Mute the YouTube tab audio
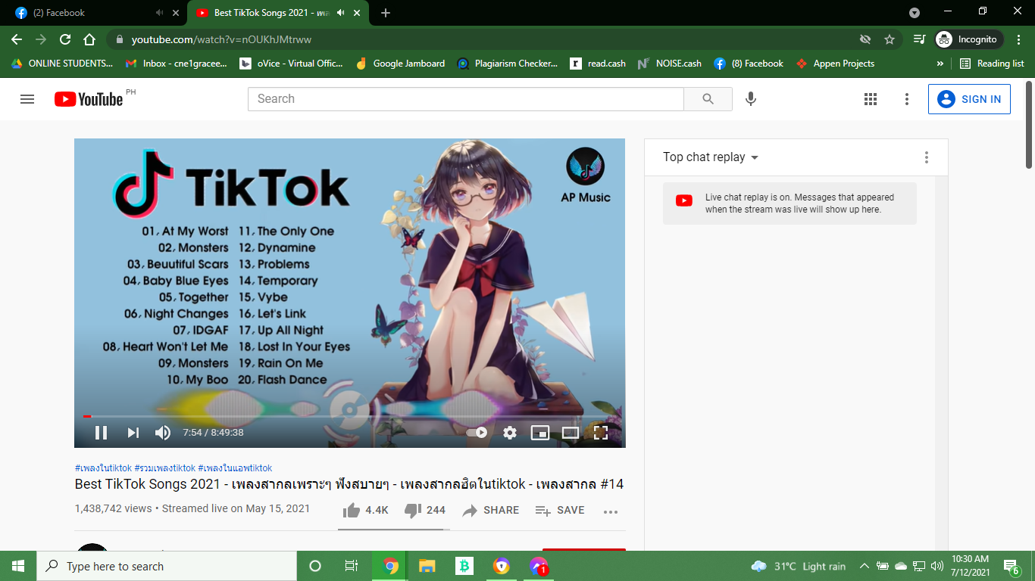The image size is (1035, 581). pyautogui.click(x=341, y=13)
